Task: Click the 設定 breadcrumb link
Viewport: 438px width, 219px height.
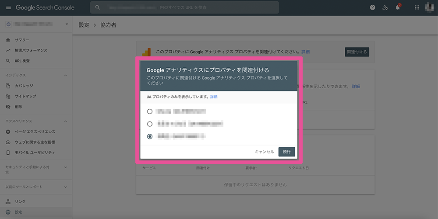Action: point(84,25)
